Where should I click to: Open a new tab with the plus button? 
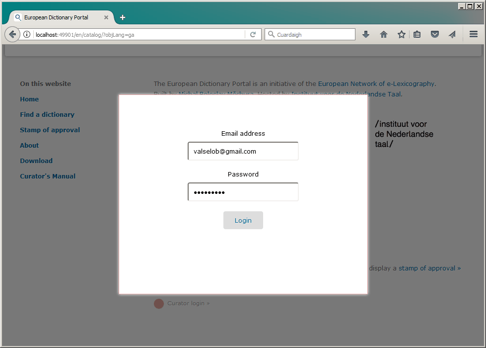coord(123,17)
